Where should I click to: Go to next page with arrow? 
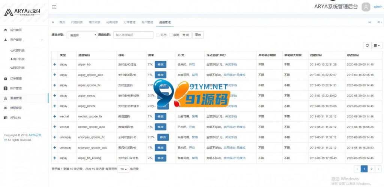coord(379,169)
